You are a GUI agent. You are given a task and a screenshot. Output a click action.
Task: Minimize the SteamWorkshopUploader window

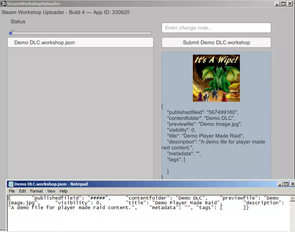click(277, 4)
